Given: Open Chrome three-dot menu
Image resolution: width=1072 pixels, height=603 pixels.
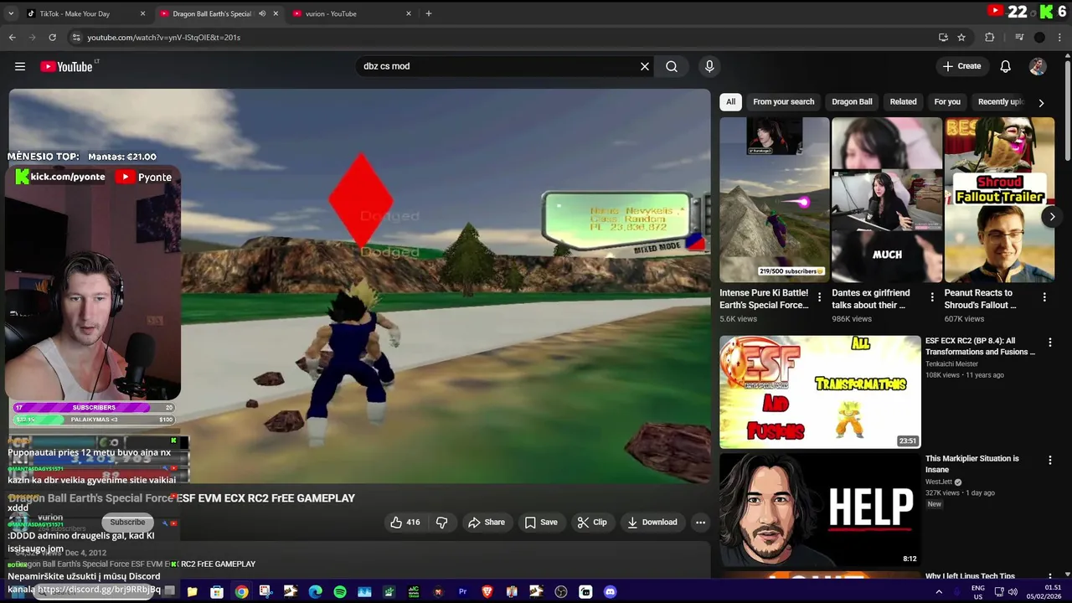Looking at the screenshot, I should pyautogui.click(x=1059, y=37).
